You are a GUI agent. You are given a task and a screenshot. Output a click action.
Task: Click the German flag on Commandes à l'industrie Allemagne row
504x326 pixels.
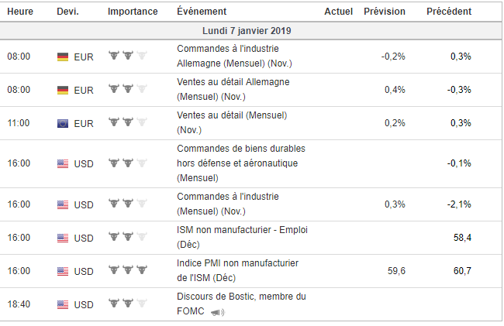pyautogui.click(x=63, y=57)
